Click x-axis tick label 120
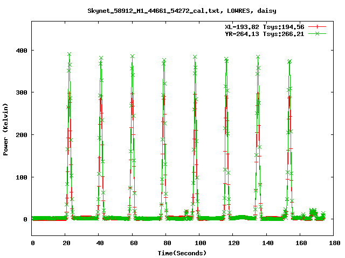Viewport: 345px width, 258px height. coord(234,243)
